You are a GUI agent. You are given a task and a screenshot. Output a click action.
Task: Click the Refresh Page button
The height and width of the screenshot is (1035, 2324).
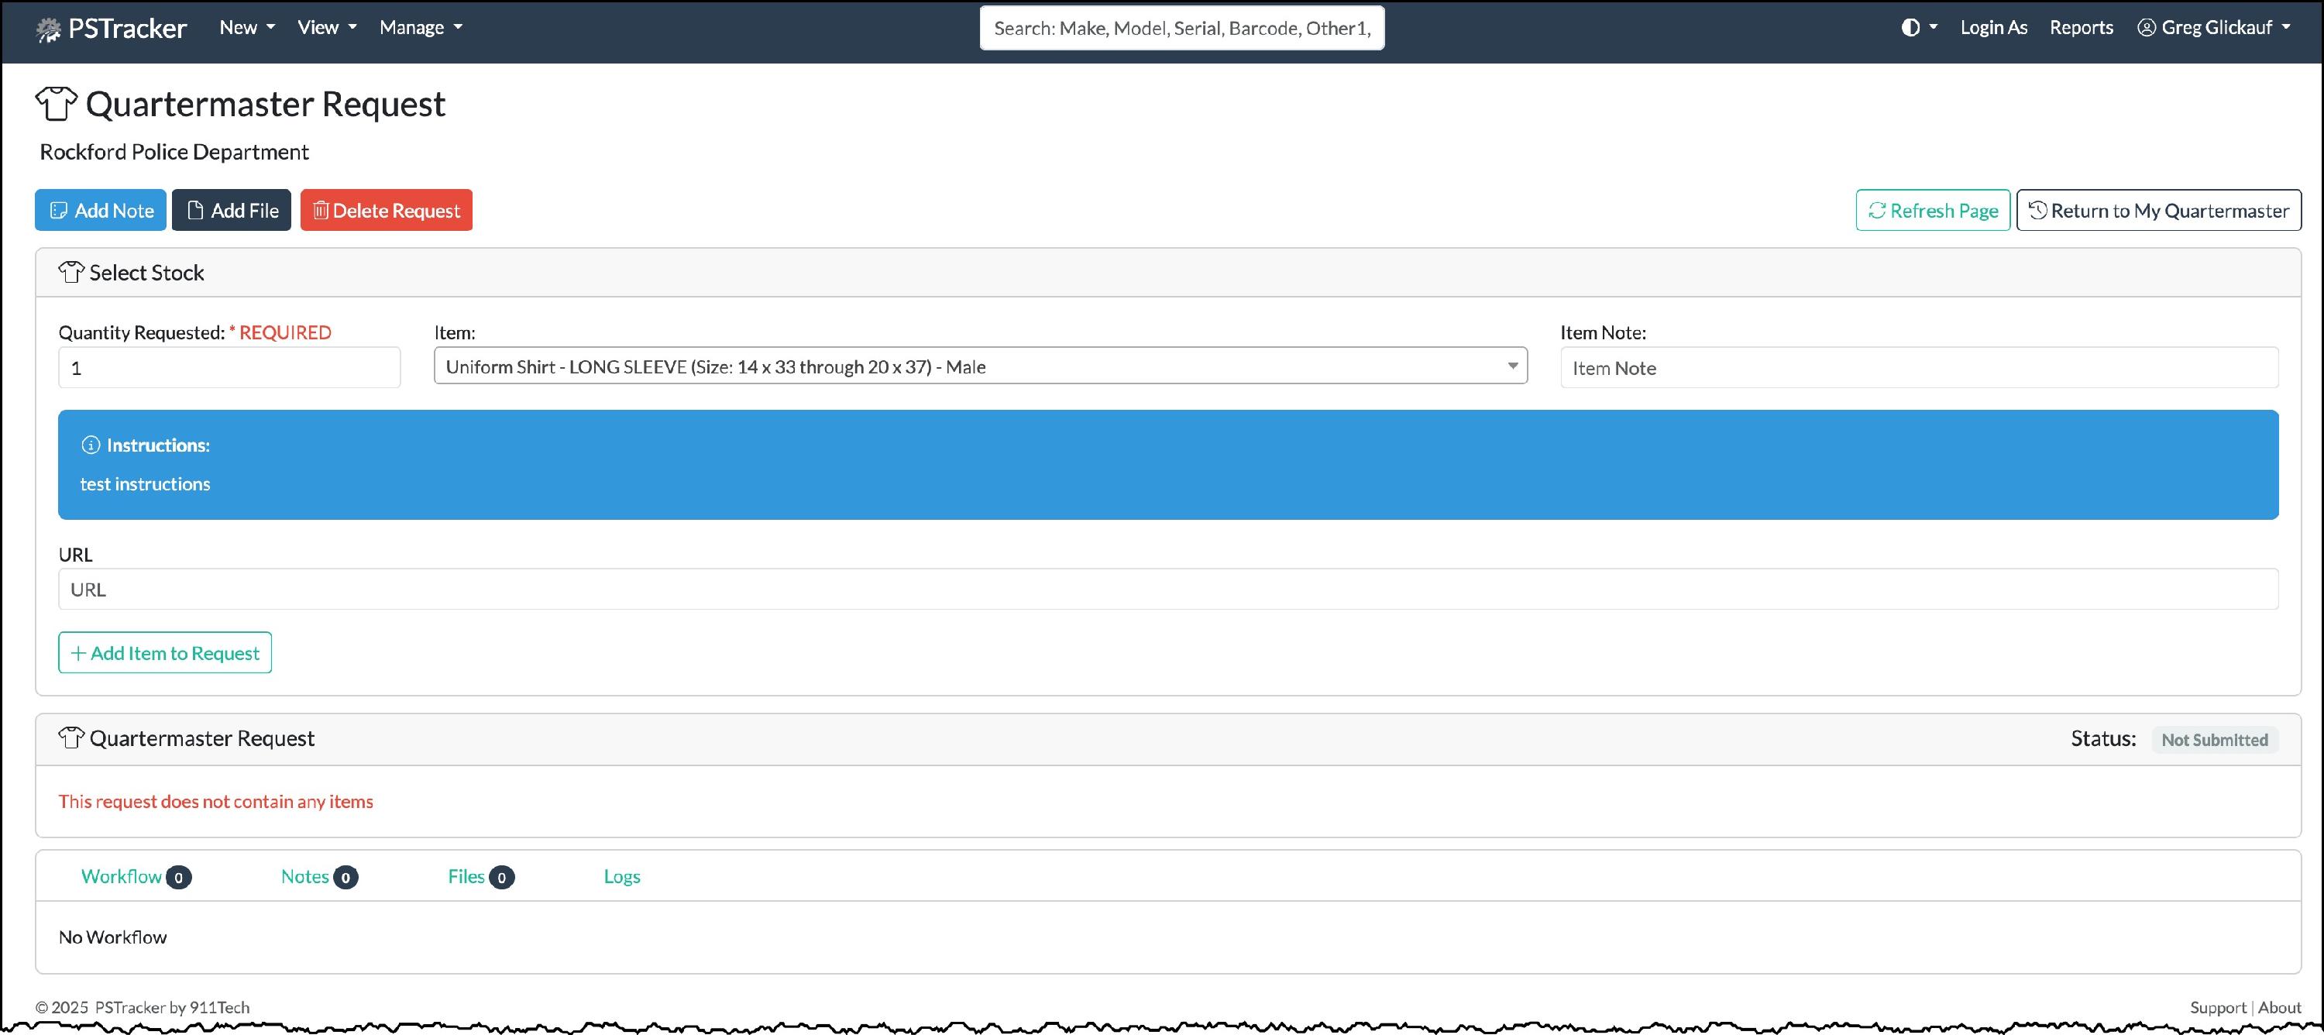click(x=1933, y=210)
